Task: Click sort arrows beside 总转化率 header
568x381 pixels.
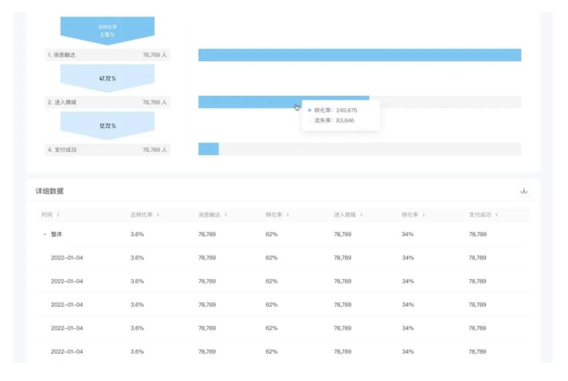Action: 158,215
